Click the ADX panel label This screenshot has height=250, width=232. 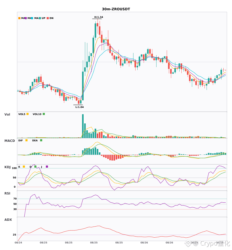(8, 220)
